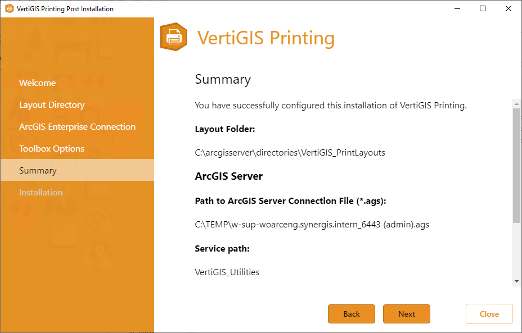Click the Close button
Screen dimensions: 522x333
489,314
